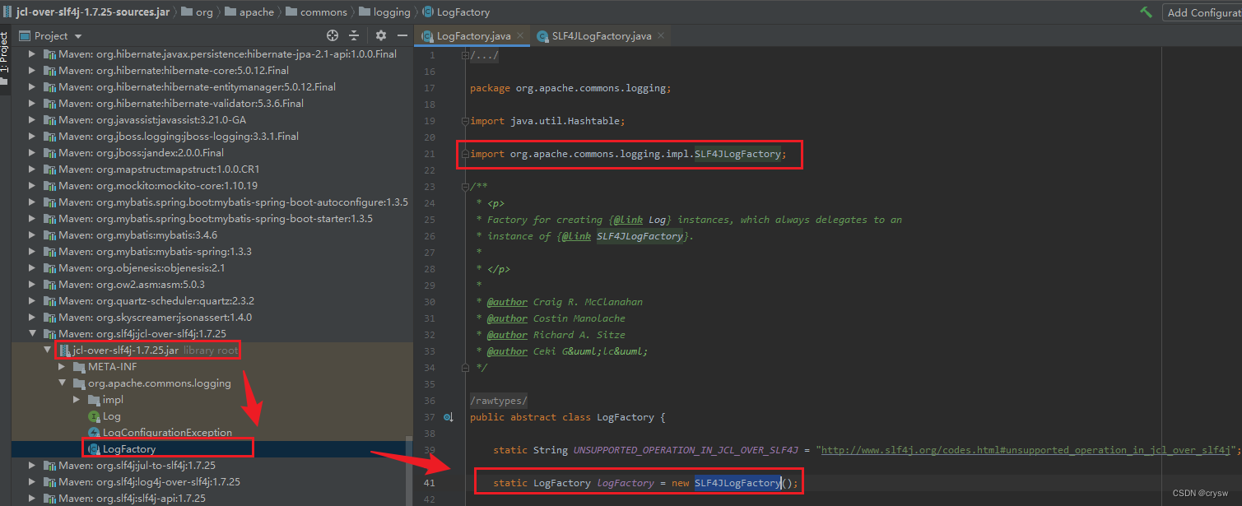Click the impl folder icon

point(93,399)
